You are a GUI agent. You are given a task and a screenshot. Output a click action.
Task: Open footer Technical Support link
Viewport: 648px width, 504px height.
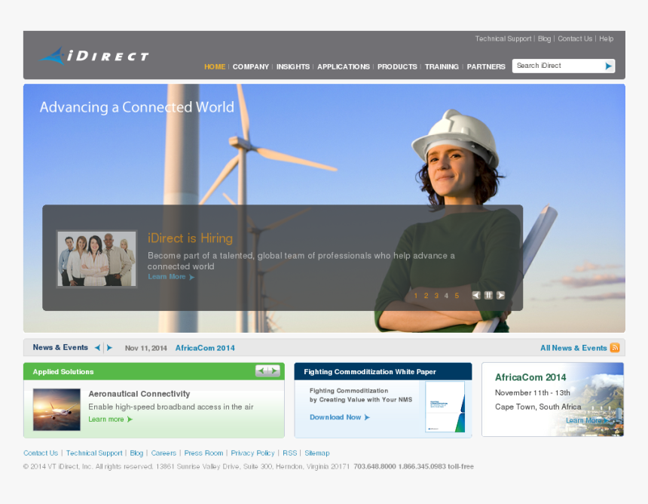pyautogui.click(x=94, y=453)
